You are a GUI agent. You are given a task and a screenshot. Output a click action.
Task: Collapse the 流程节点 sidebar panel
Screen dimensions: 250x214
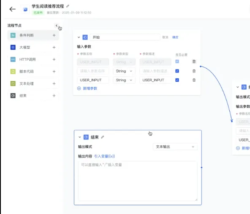pos(57,25)
